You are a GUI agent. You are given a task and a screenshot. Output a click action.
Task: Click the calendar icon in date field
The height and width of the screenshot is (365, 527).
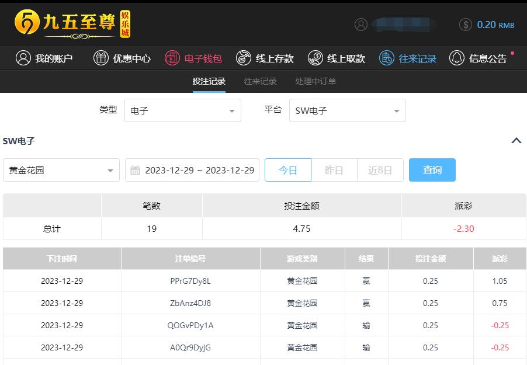coord(135,170)
